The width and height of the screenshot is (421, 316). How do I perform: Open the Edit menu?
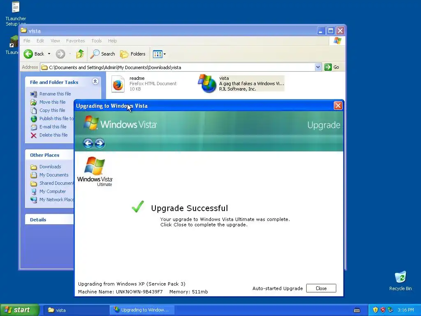[x=40, y=41]
